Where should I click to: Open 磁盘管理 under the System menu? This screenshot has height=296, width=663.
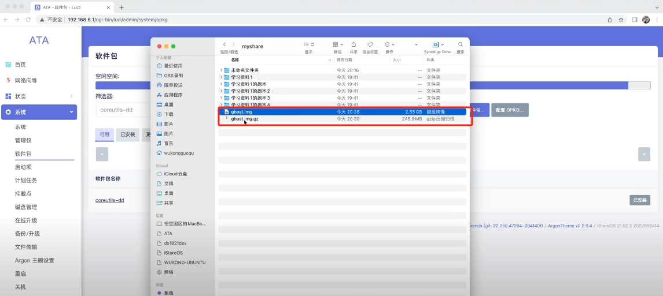pos(26,207)
